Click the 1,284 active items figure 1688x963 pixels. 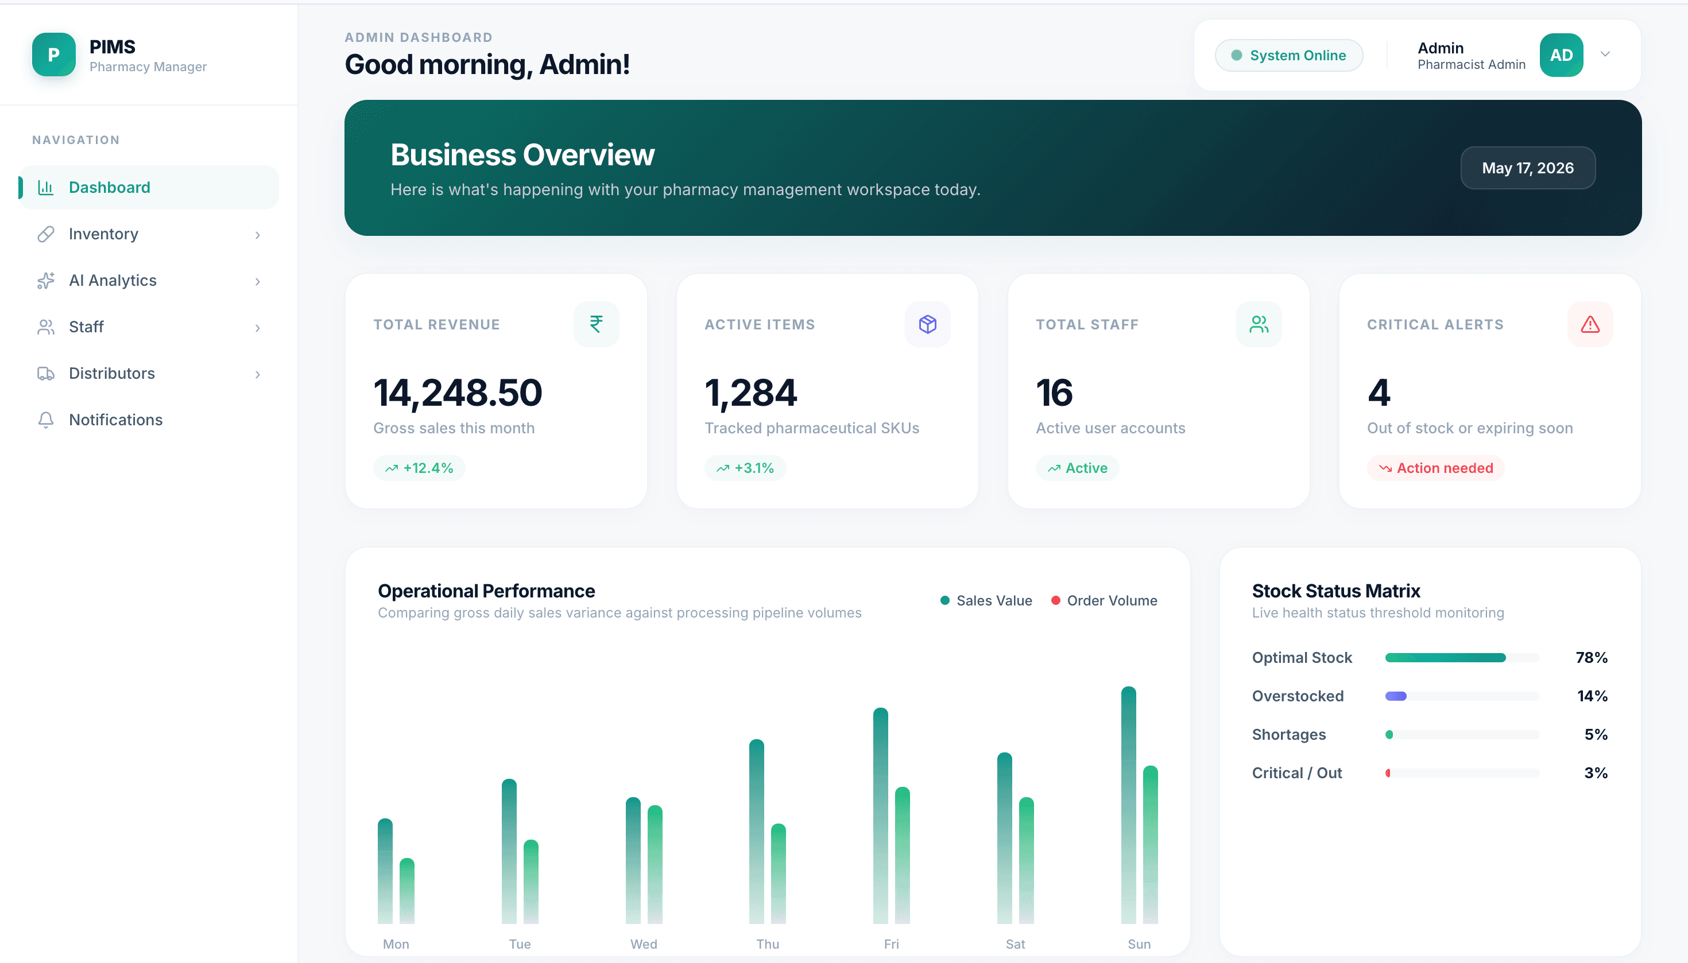(x=750, y=393)
